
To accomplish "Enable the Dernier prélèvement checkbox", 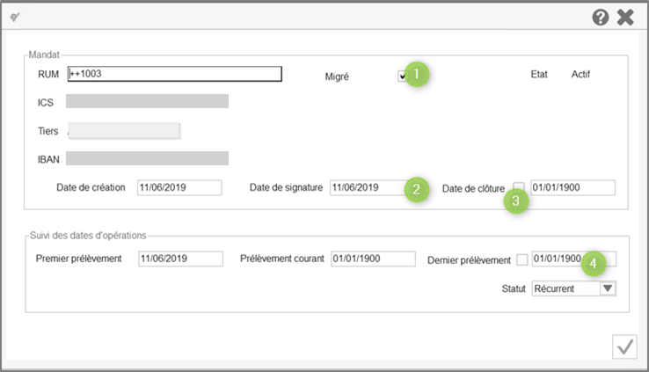I will [x=522, y=259].
